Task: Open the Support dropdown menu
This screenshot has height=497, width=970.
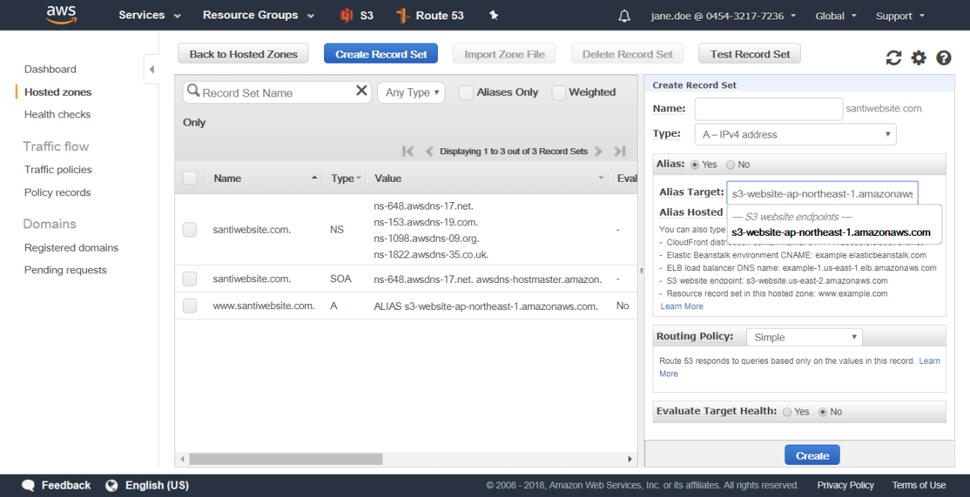Action: point(900,16)
